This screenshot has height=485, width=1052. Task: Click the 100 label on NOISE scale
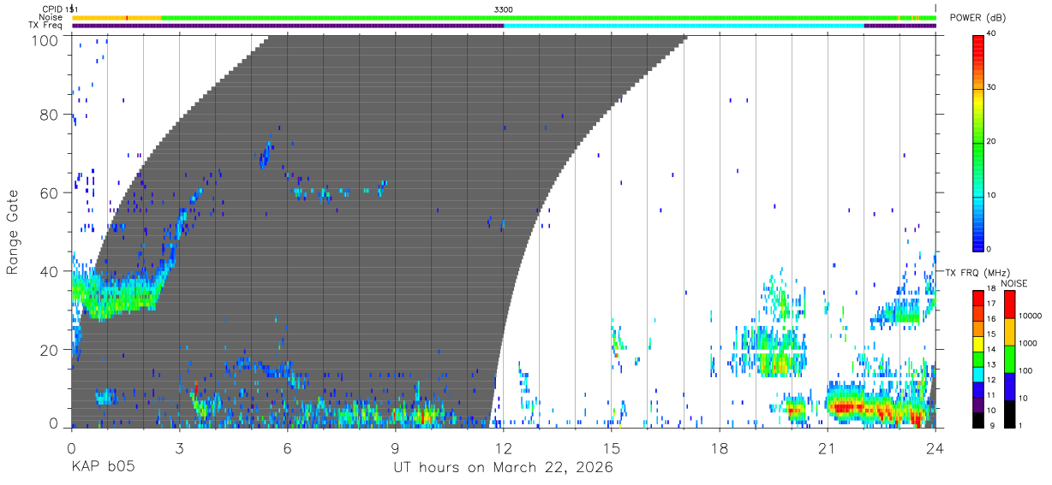pyautogui.click(x=1027, y=370)
